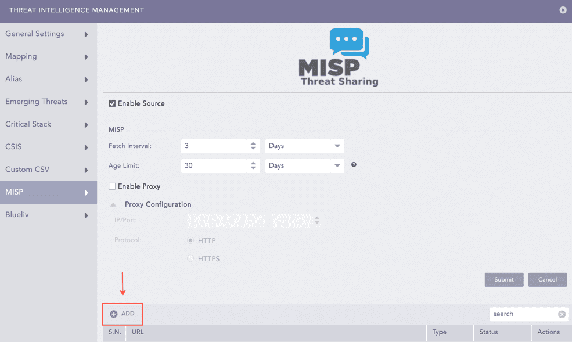Click the Age Limit help question icon
The image size is (572, 342).
coord(354,165)
